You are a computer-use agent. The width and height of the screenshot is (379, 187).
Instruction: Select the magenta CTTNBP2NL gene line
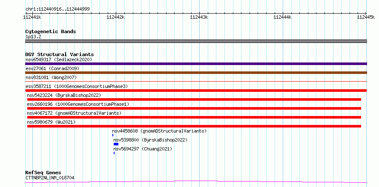click(196, 182)
